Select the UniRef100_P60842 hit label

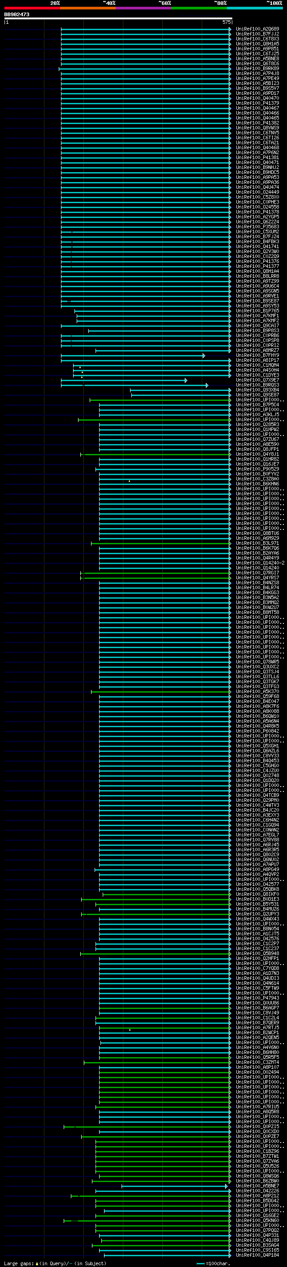point(257,731)
